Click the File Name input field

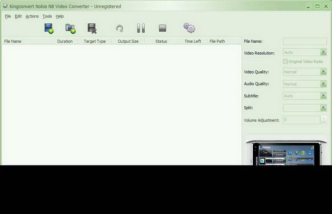pyautogui.click(x=304, y=41)
